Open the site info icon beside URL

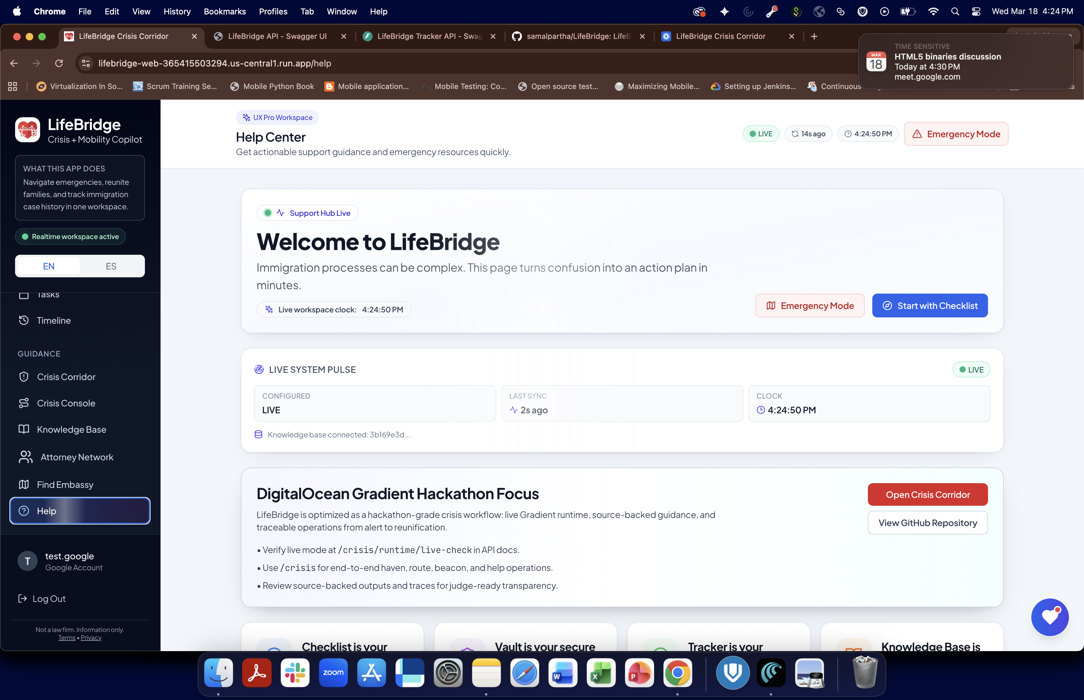point(86,63)
